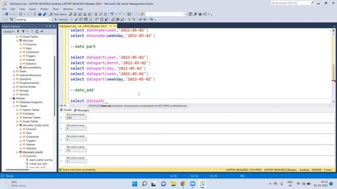337x189 pixels.
Task: Click the Undo arrow icon
Action: (x=112, y=14)
